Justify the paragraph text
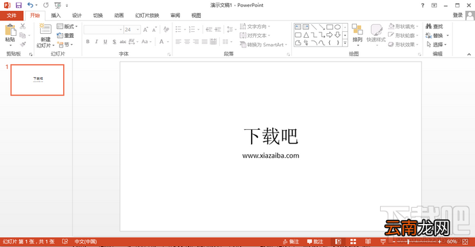The image size is (475, 247). pos(205,42)
